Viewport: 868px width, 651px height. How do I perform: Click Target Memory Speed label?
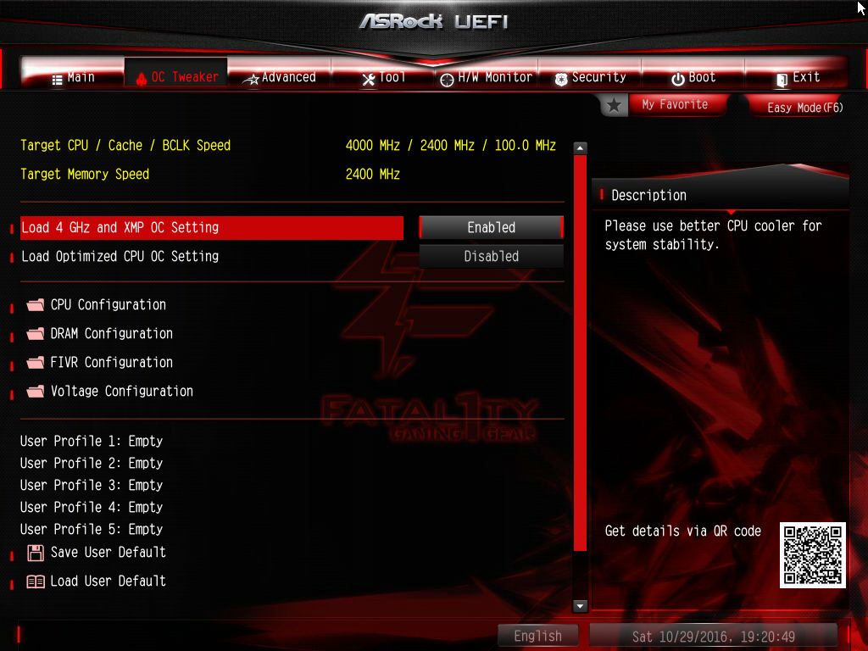pos(85,175)
